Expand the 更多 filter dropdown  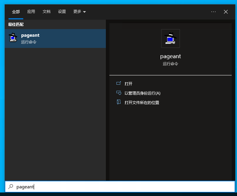pos(79,12)
